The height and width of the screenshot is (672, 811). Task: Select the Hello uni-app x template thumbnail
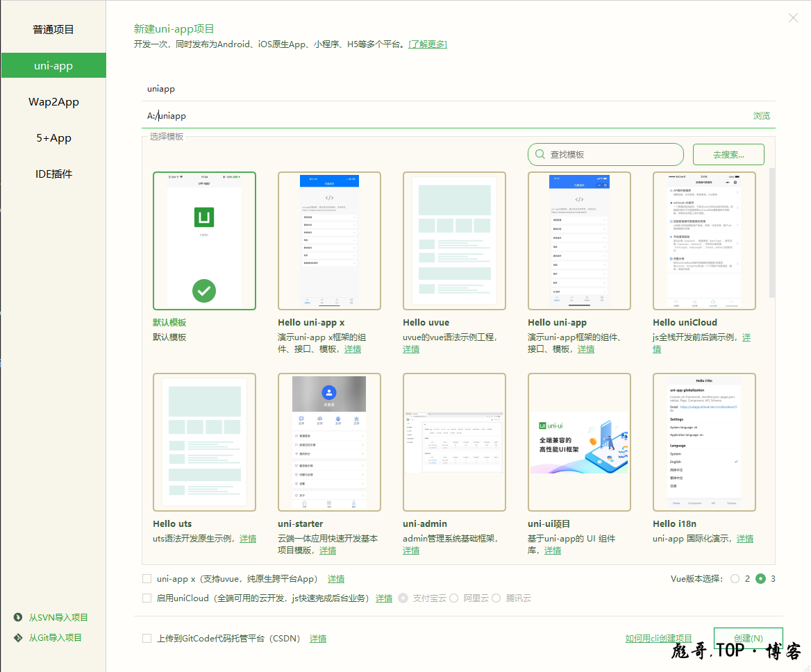(329, 241)
